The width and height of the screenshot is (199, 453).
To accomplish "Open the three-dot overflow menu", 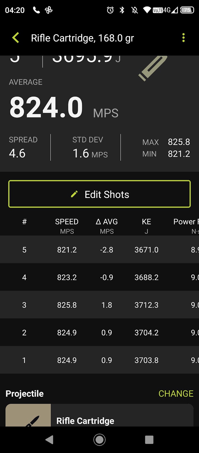I will coord(184,38).
